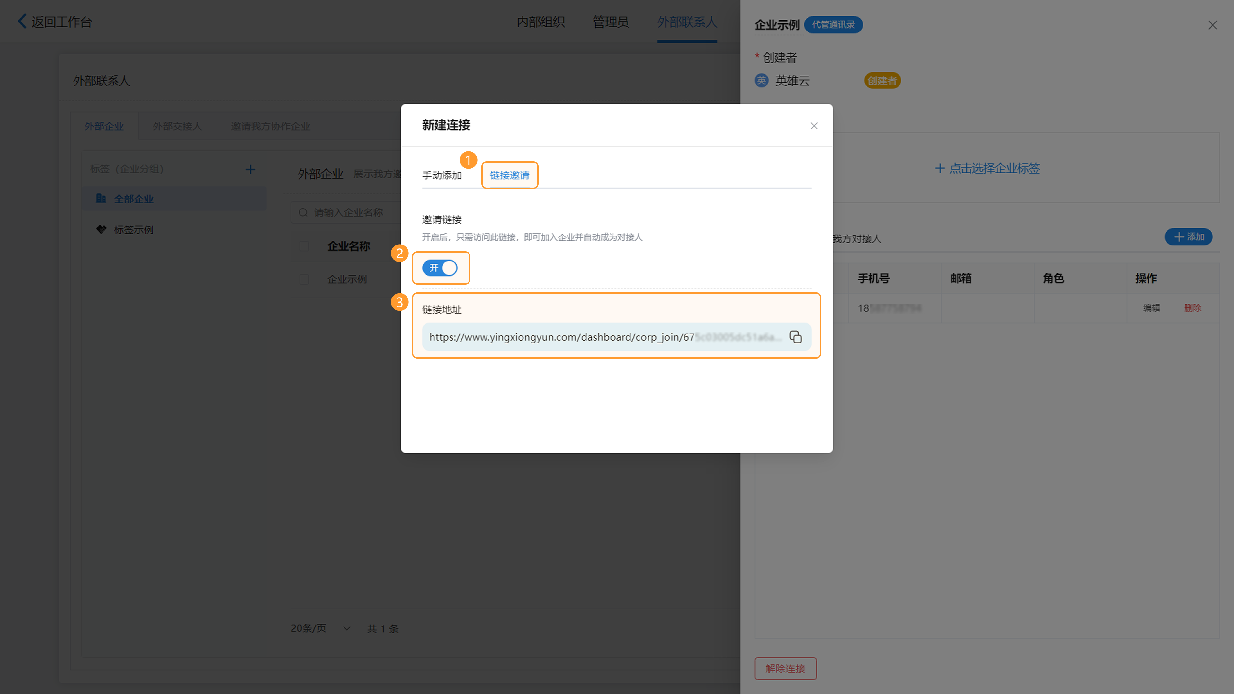Open the 外部联系人 top tab
The width and height of the screenshot is (1234, 694).
687,22
